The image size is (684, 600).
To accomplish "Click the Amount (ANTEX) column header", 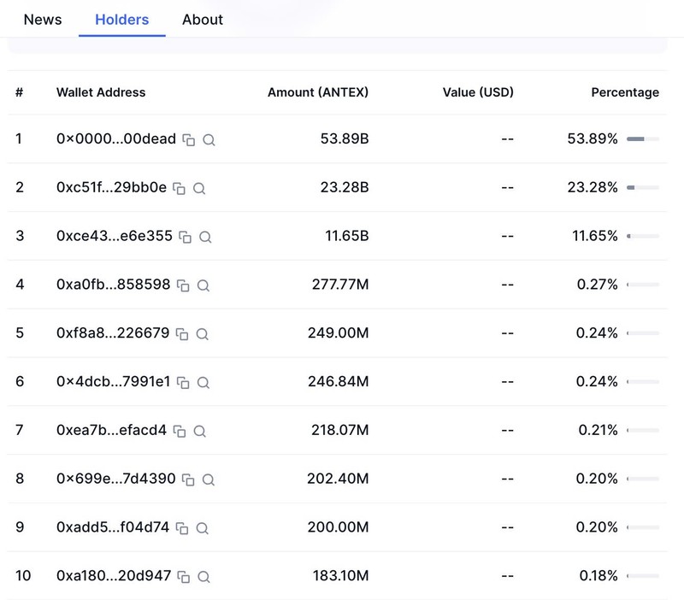I will coord(318,92).
